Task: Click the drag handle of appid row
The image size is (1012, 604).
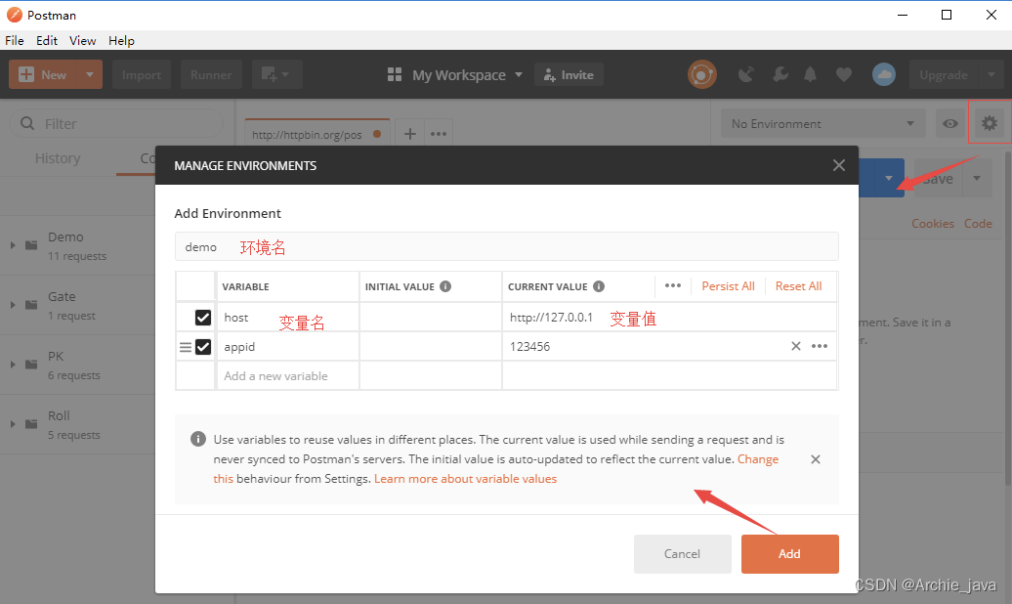Action: pyautogui.click(x=186, y=347)
